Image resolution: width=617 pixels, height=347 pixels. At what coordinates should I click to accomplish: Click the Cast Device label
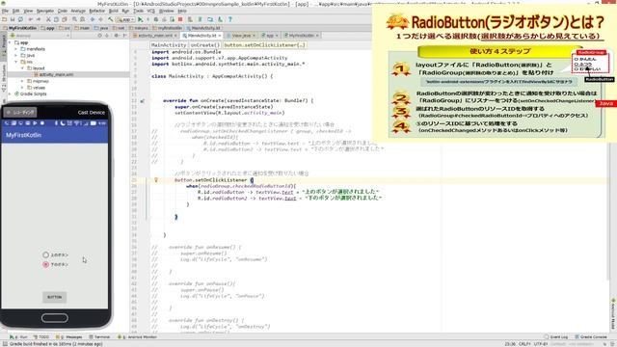[x=92, y=113]
